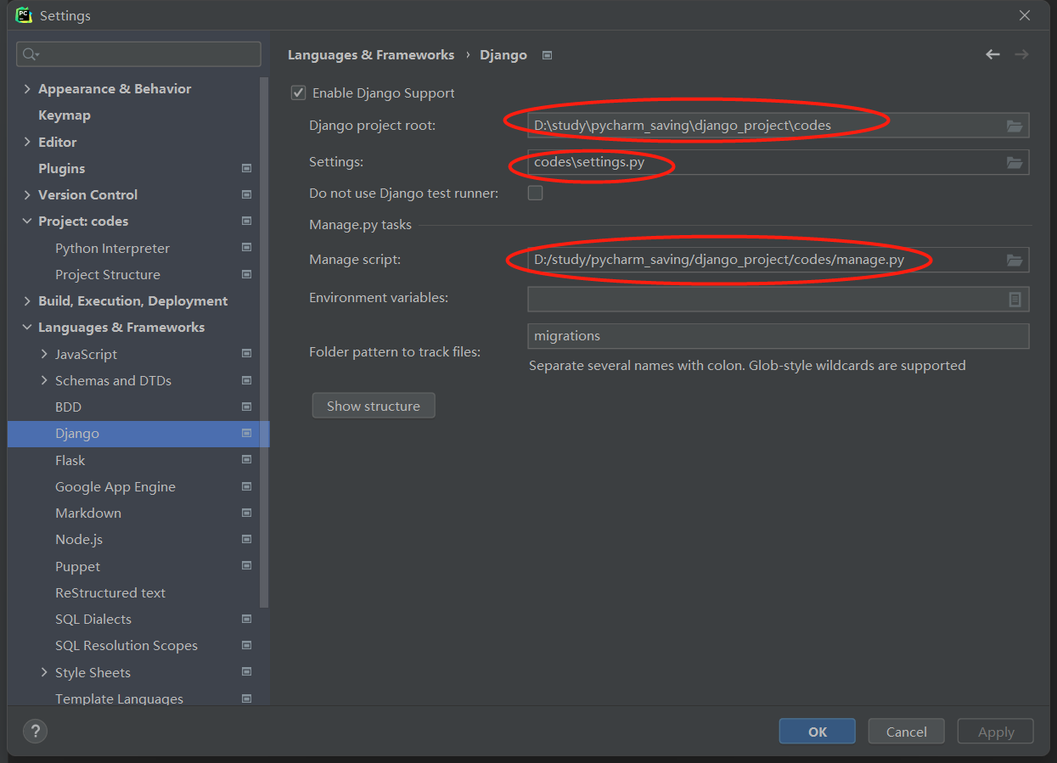The image size is (1057, 763).
Task: Click the project-level icon on Project: codes row
Action: (246, 221)
